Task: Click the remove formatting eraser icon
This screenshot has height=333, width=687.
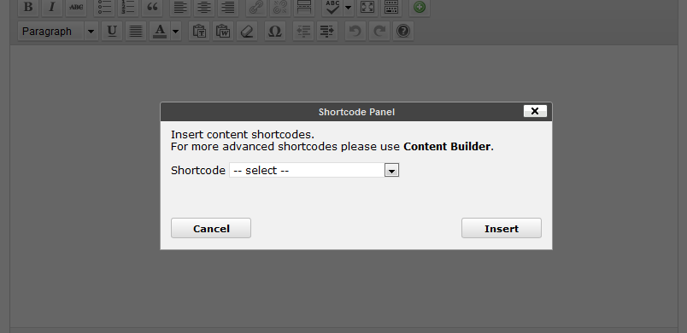Action: click(x=247, y=31)
